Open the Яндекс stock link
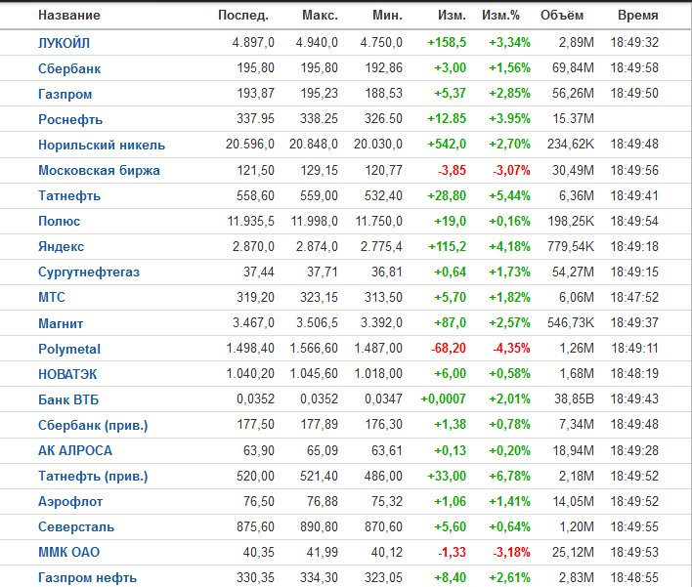 (61, 246)
